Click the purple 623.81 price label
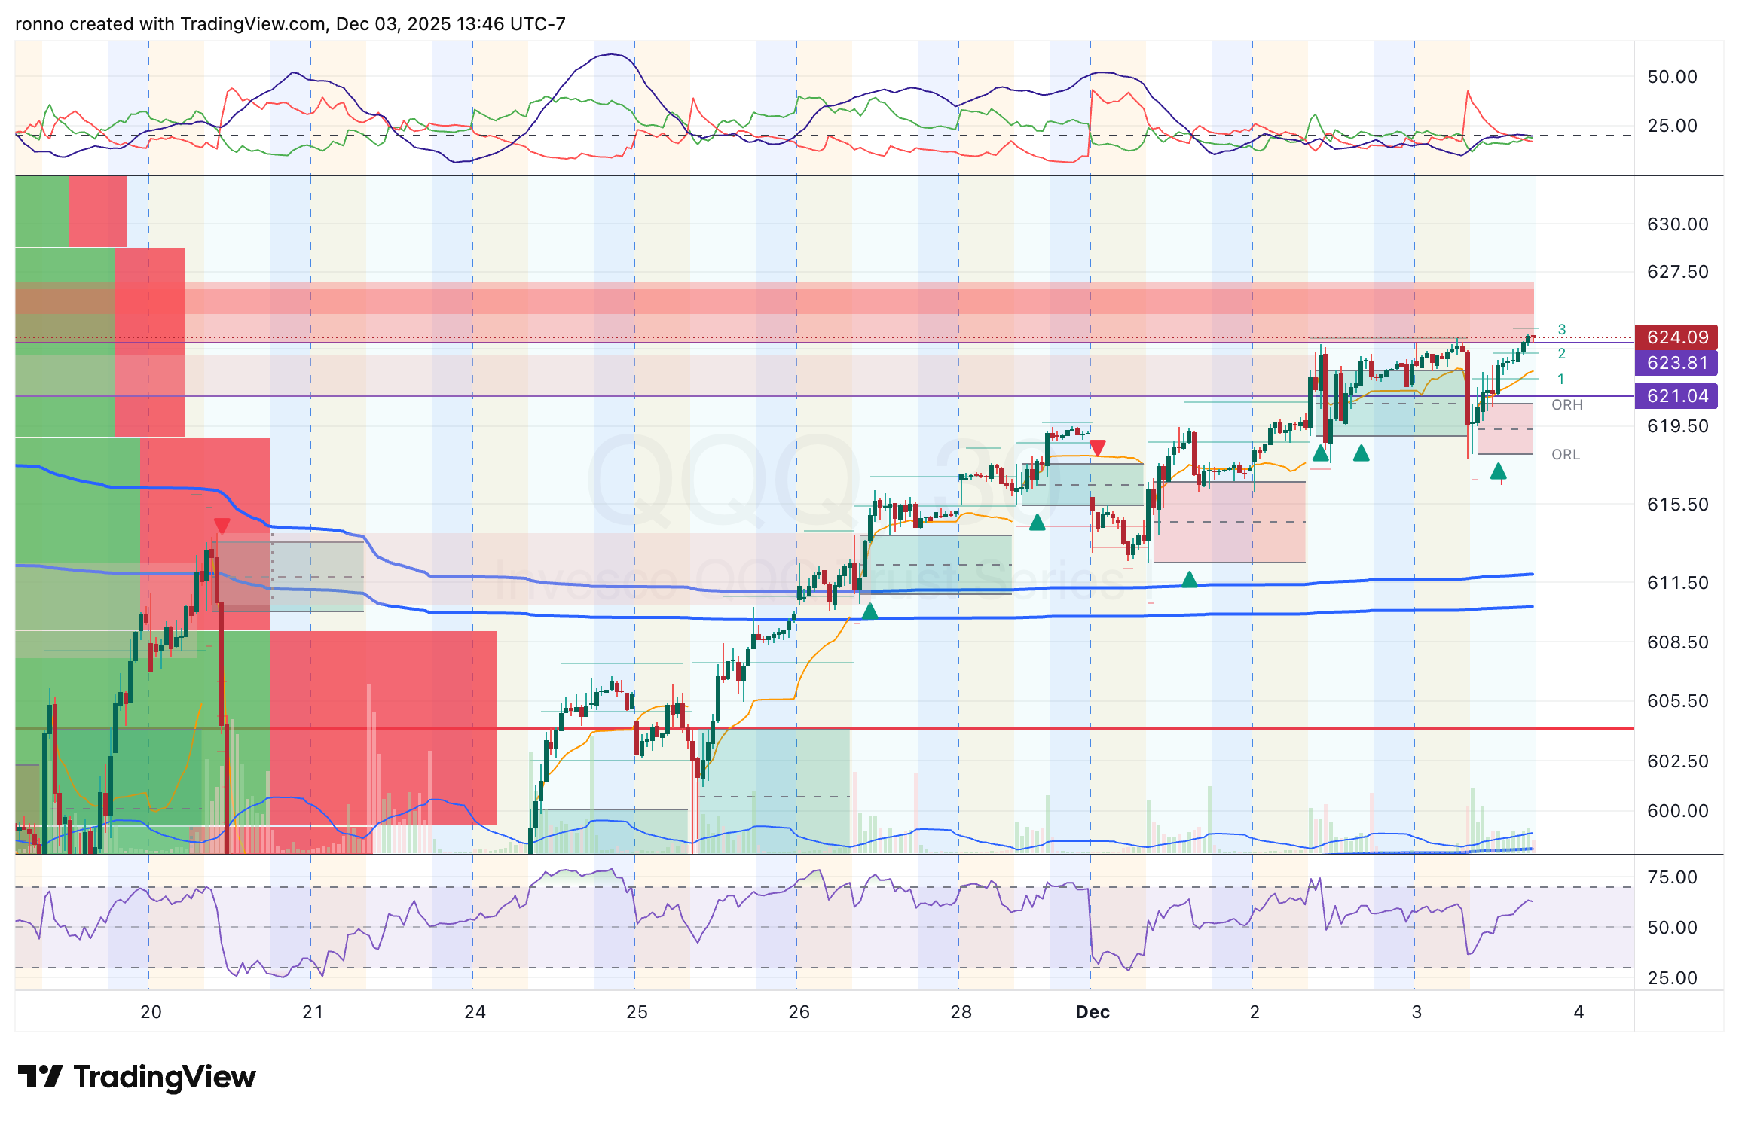The width and height of the screenshot is (1739, 1122). point(1676,364)
